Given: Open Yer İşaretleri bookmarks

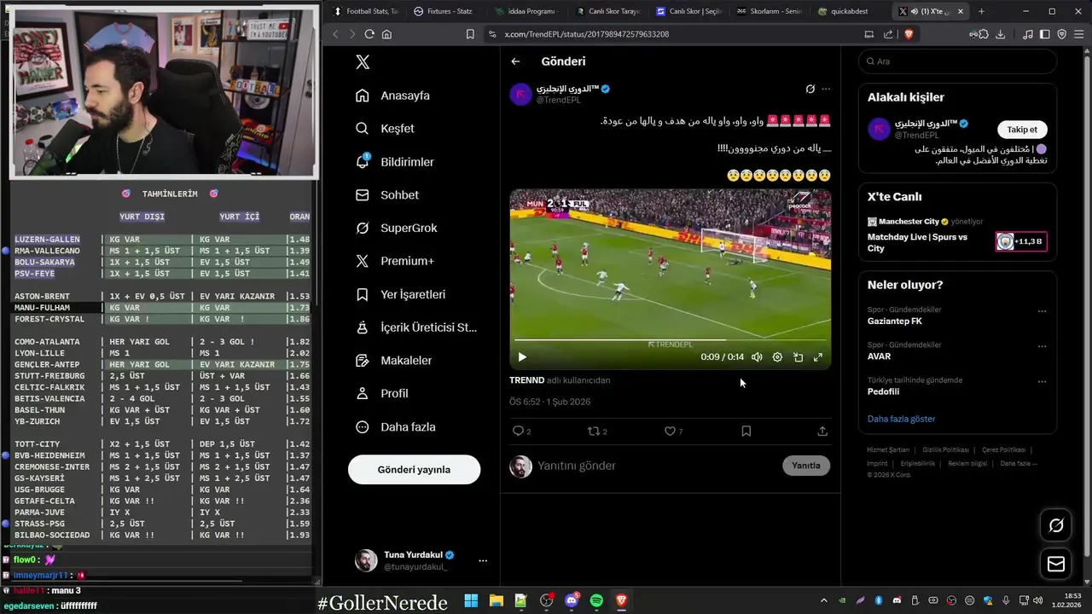Looking at the screenshot, I should pyautogui.click(x=401, y=294).
